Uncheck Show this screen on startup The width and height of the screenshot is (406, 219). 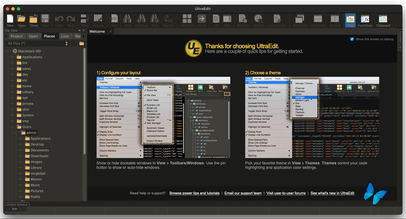coord(352,39)
